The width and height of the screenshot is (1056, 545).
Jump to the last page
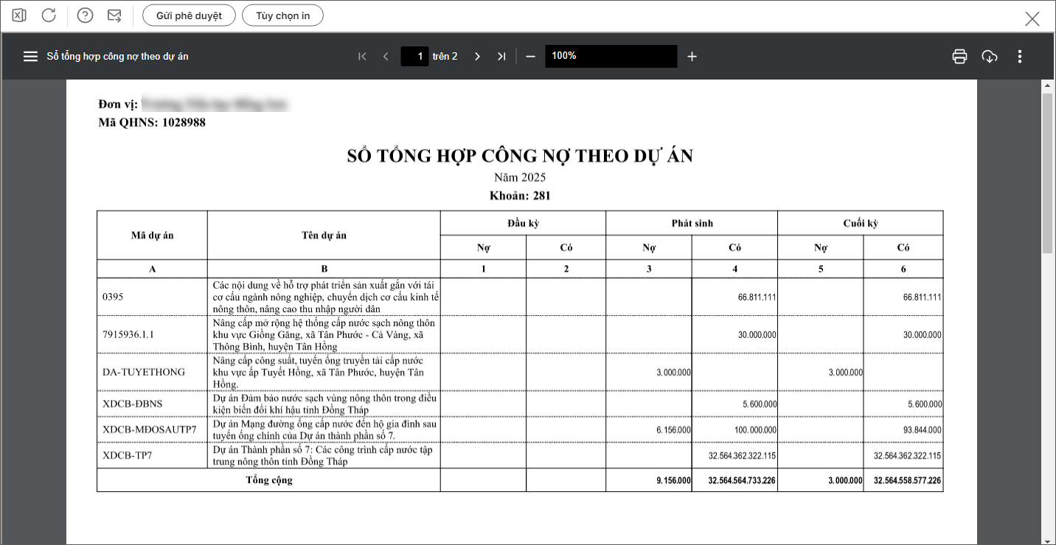coord(501,57)
